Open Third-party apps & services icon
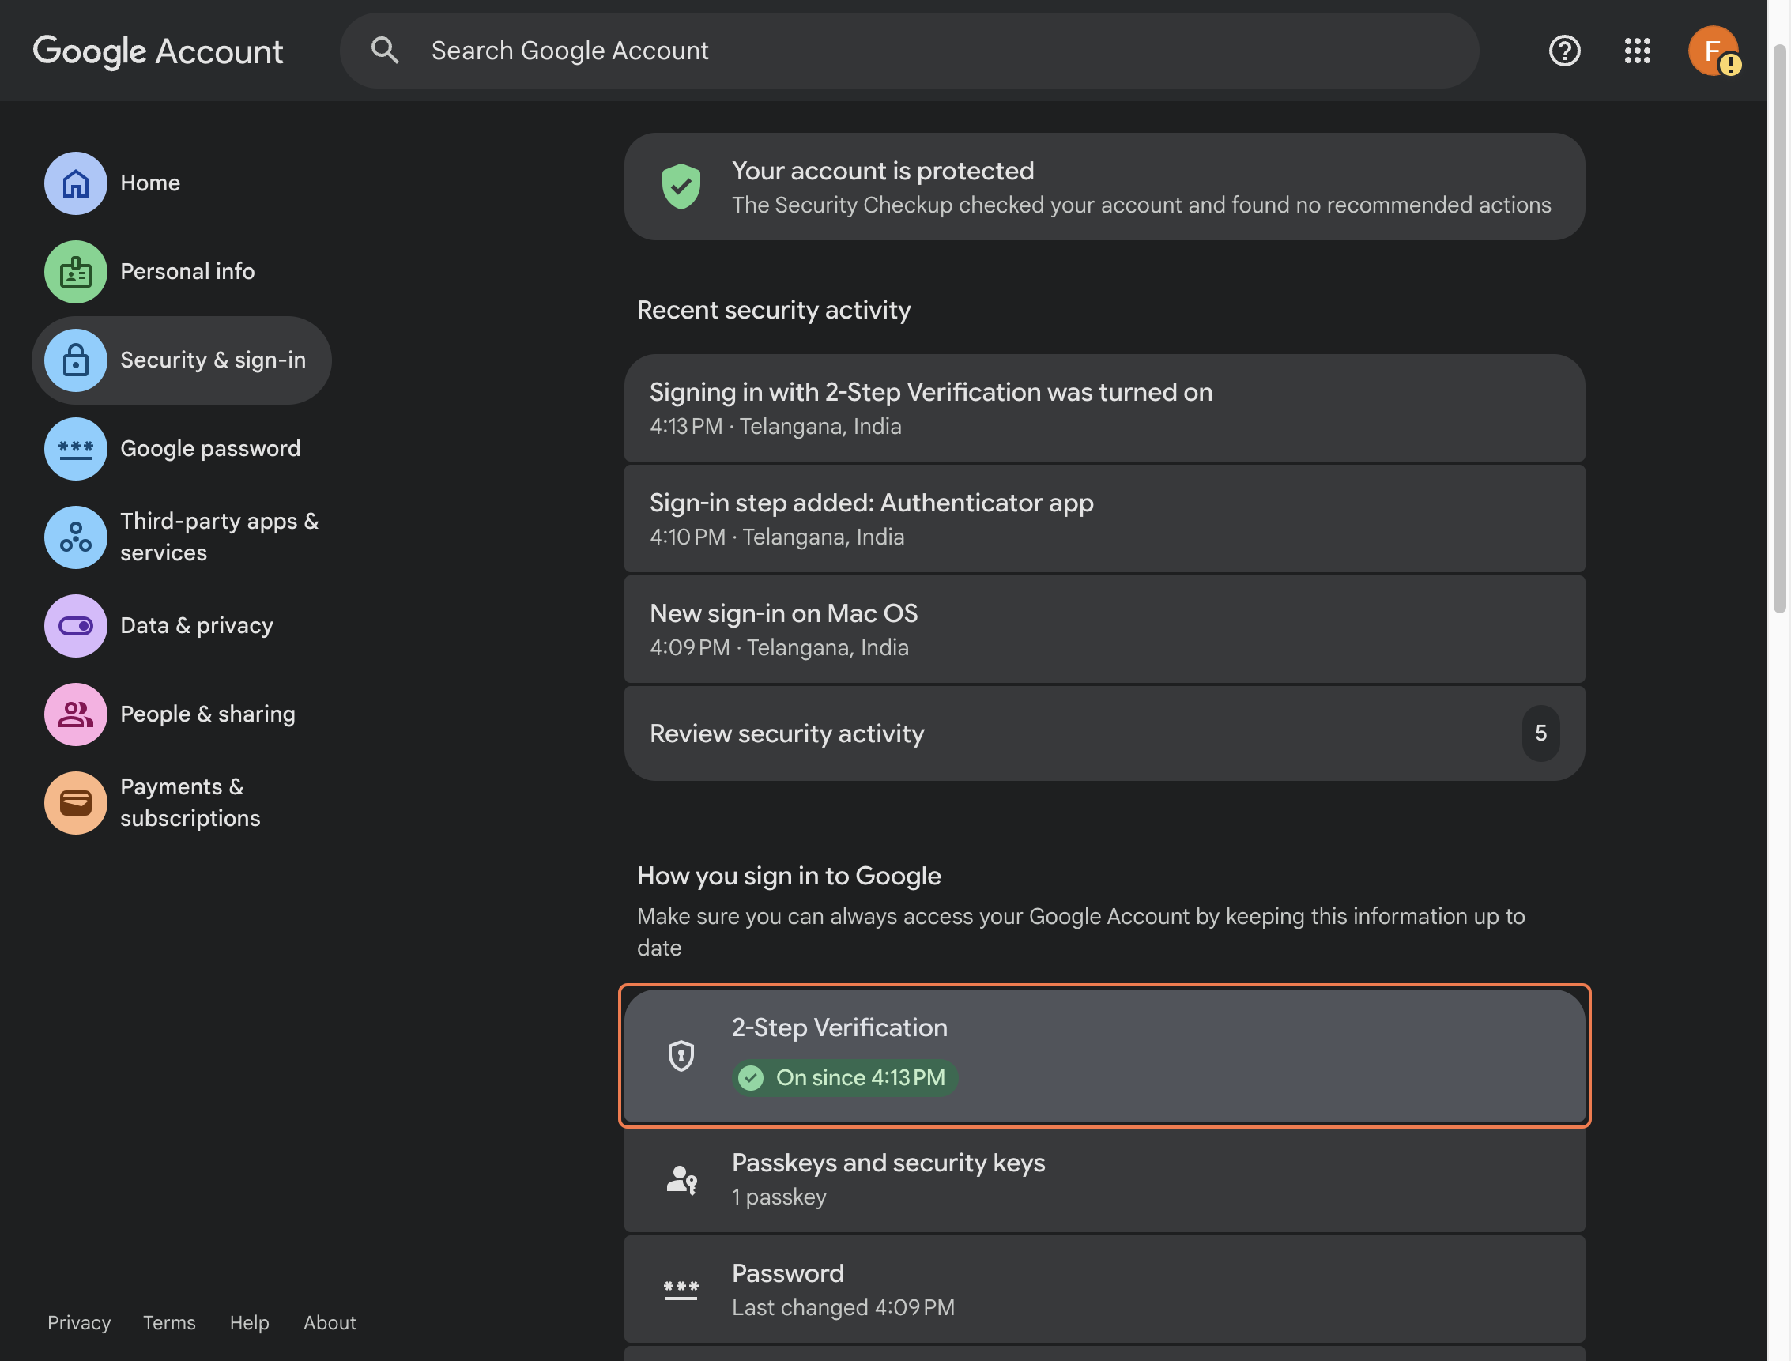The width and height of the screenshot is (1791, 1361). pos(75,537)
